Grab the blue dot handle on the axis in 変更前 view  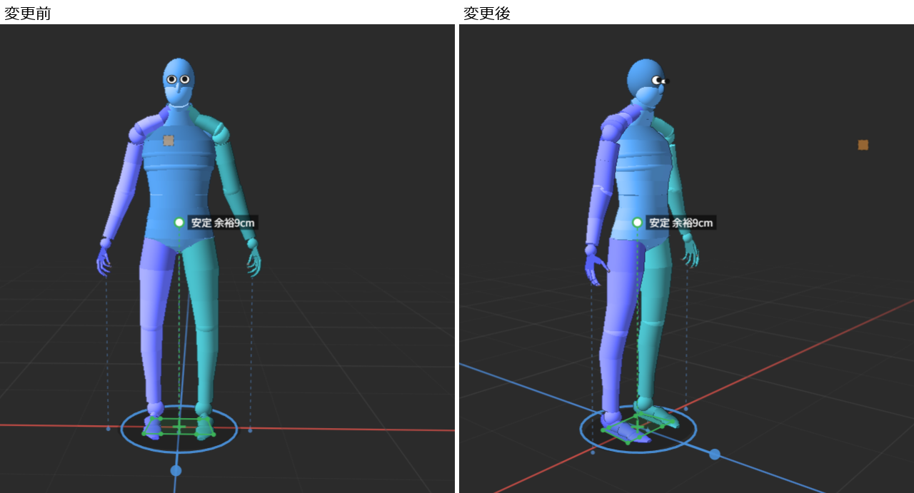[176, 470]
